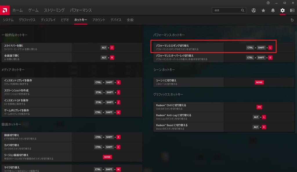
Task: Edit hotkey for マイク切り替え
Action: tap(107, 169)
